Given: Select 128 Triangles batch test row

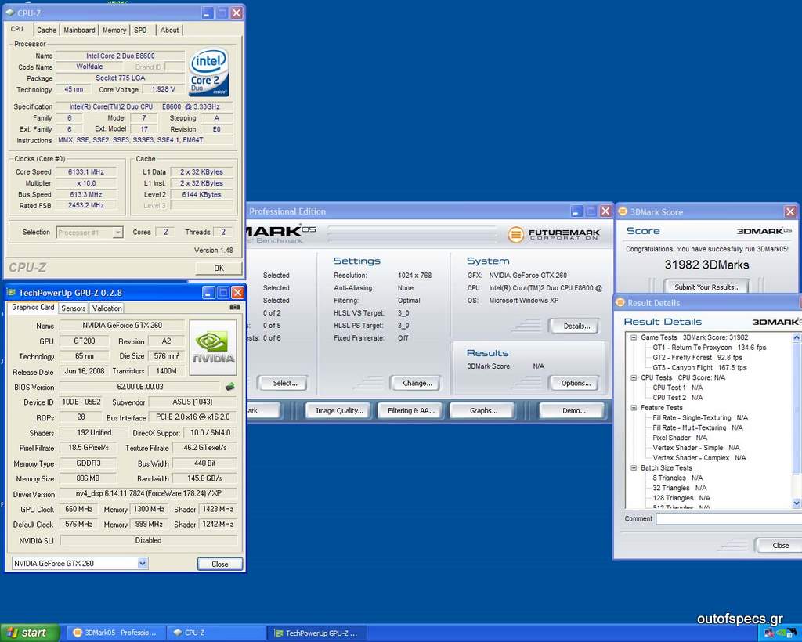Looking at the screenshot, I should pyautogui.click(x=681, y=498).
